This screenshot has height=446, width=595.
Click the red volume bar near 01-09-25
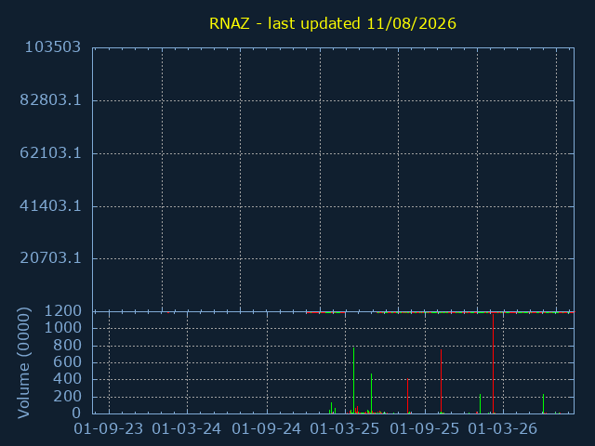pos(441,381)
